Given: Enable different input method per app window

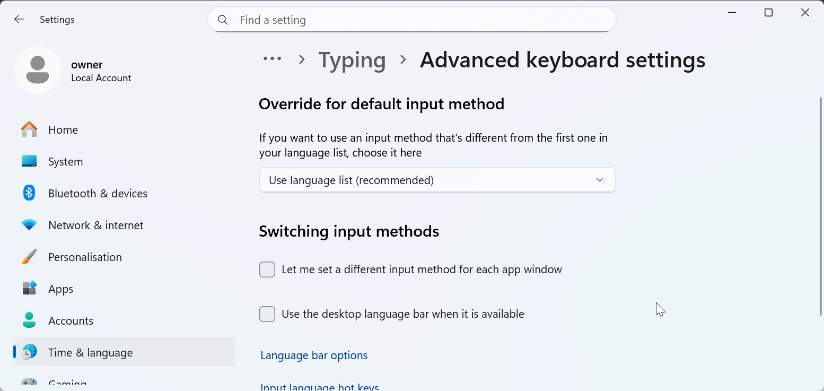Looking at the screenshot, I should pos(267,270).
